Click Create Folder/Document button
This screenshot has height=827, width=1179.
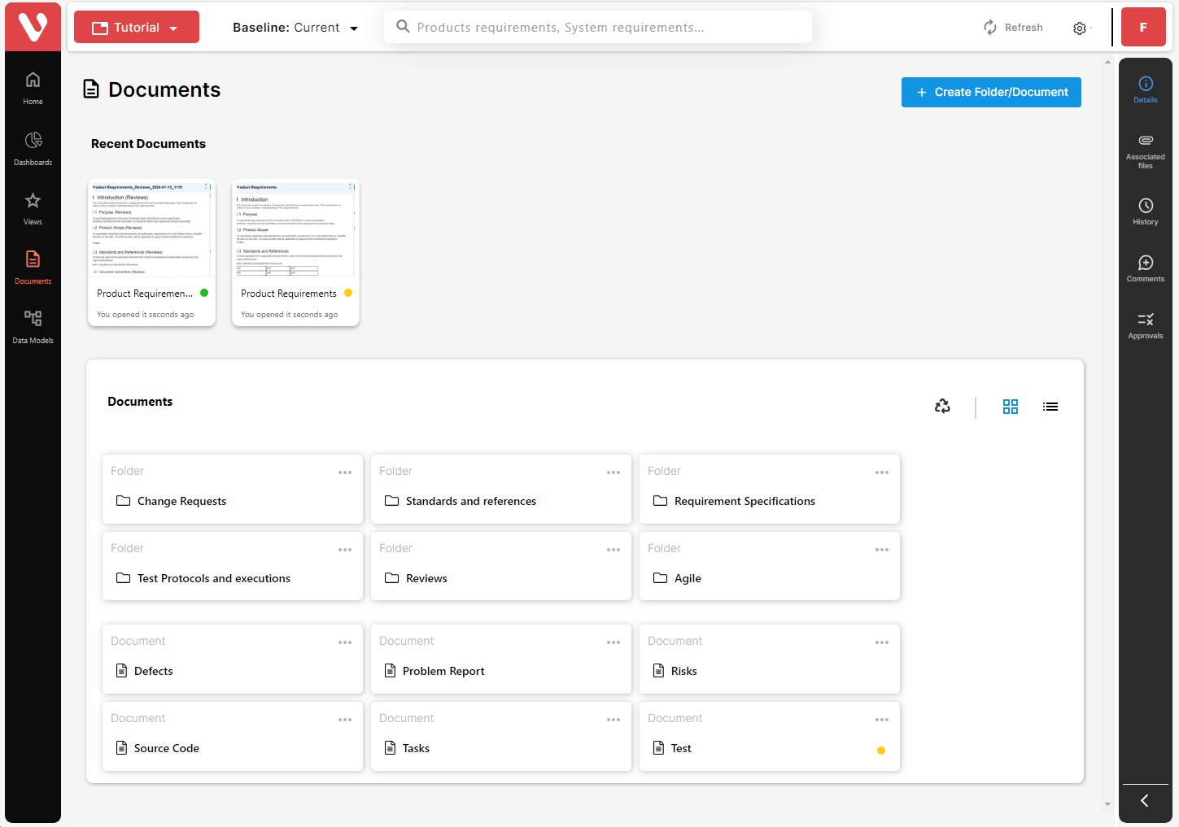click(991, 92)
